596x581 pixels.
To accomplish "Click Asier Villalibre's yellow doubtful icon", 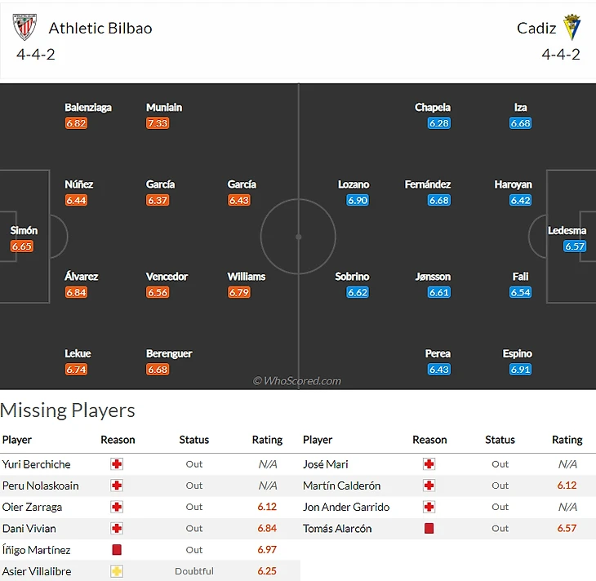I will coord(117,571).
